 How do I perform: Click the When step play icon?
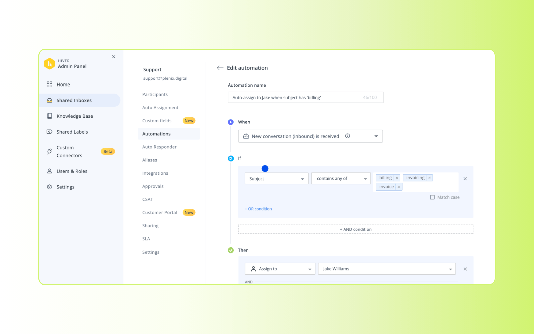point(231,122)
